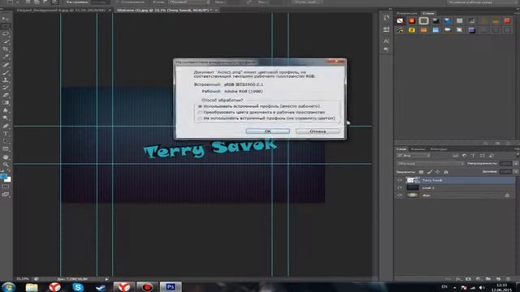
Task: Switch to the first document tab
Action: [61, 11]
